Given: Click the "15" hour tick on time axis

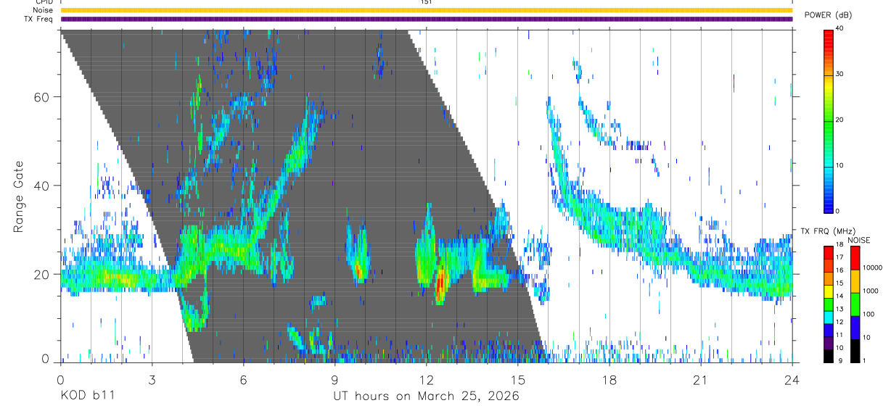Looking at the screenshot, I should 518,380.
